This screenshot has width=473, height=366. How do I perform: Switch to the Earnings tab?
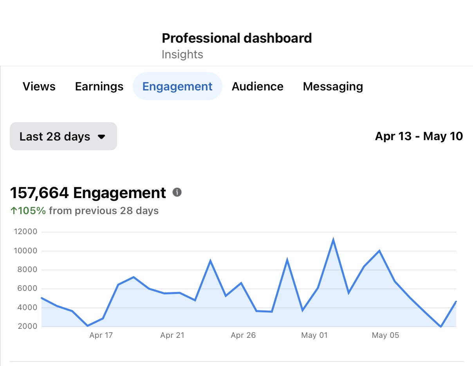(x=99, y=87)
